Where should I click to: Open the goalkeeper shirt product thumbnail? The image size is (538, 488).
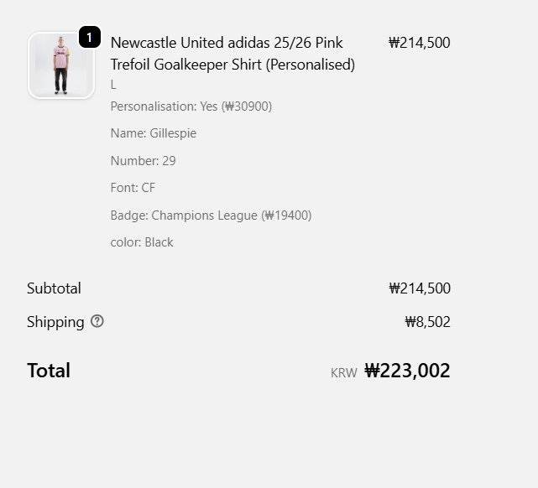coord(60,65)
